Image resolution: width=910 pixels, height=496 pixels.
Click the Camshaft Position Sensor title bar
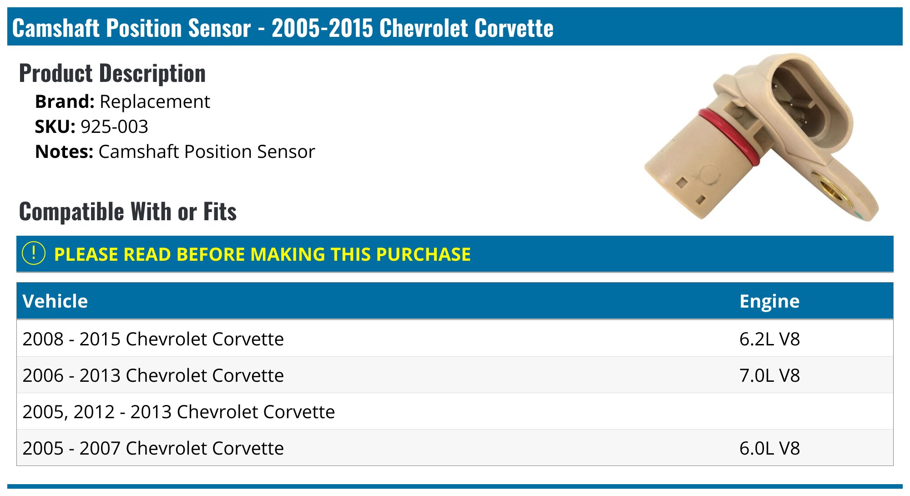pos(455,26)
